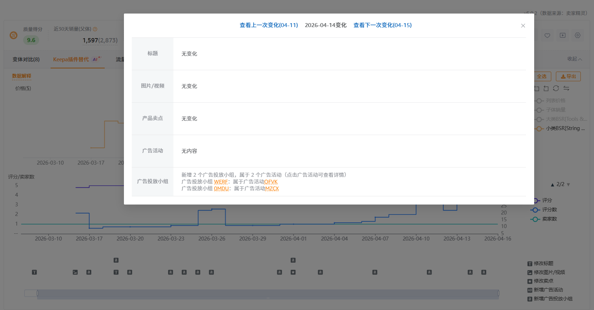View next change on 04-15
The image size is (594, 310).
tap(382, 25)
